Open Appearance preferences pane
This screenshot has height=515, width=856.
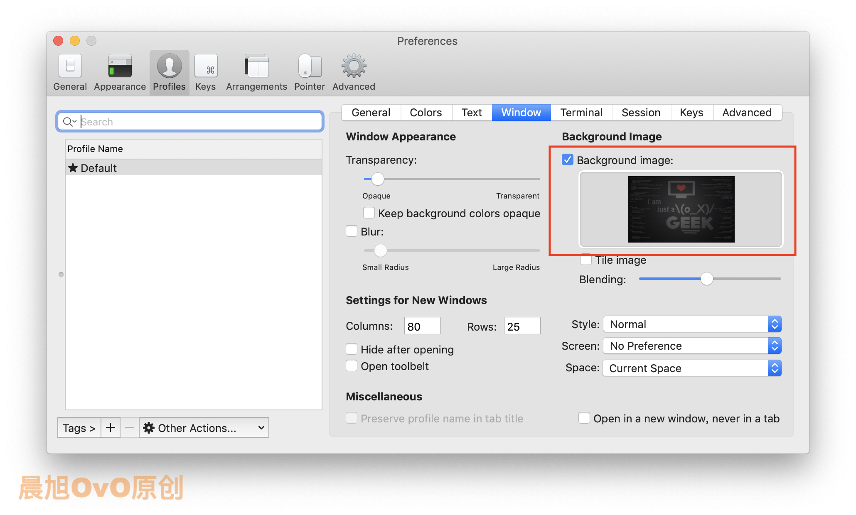120,72
